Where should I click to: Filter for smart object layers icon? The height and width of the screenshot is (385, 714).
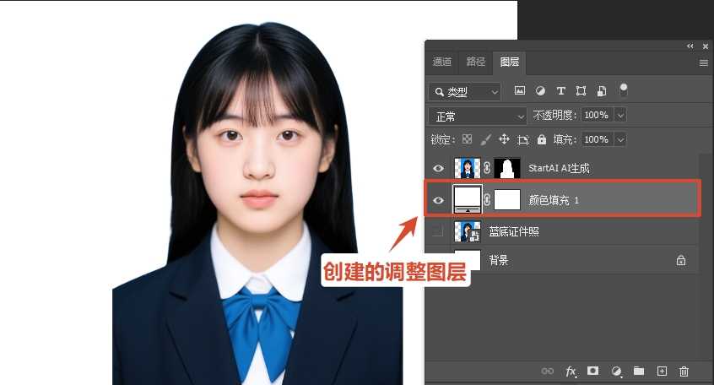coord(602,90)
